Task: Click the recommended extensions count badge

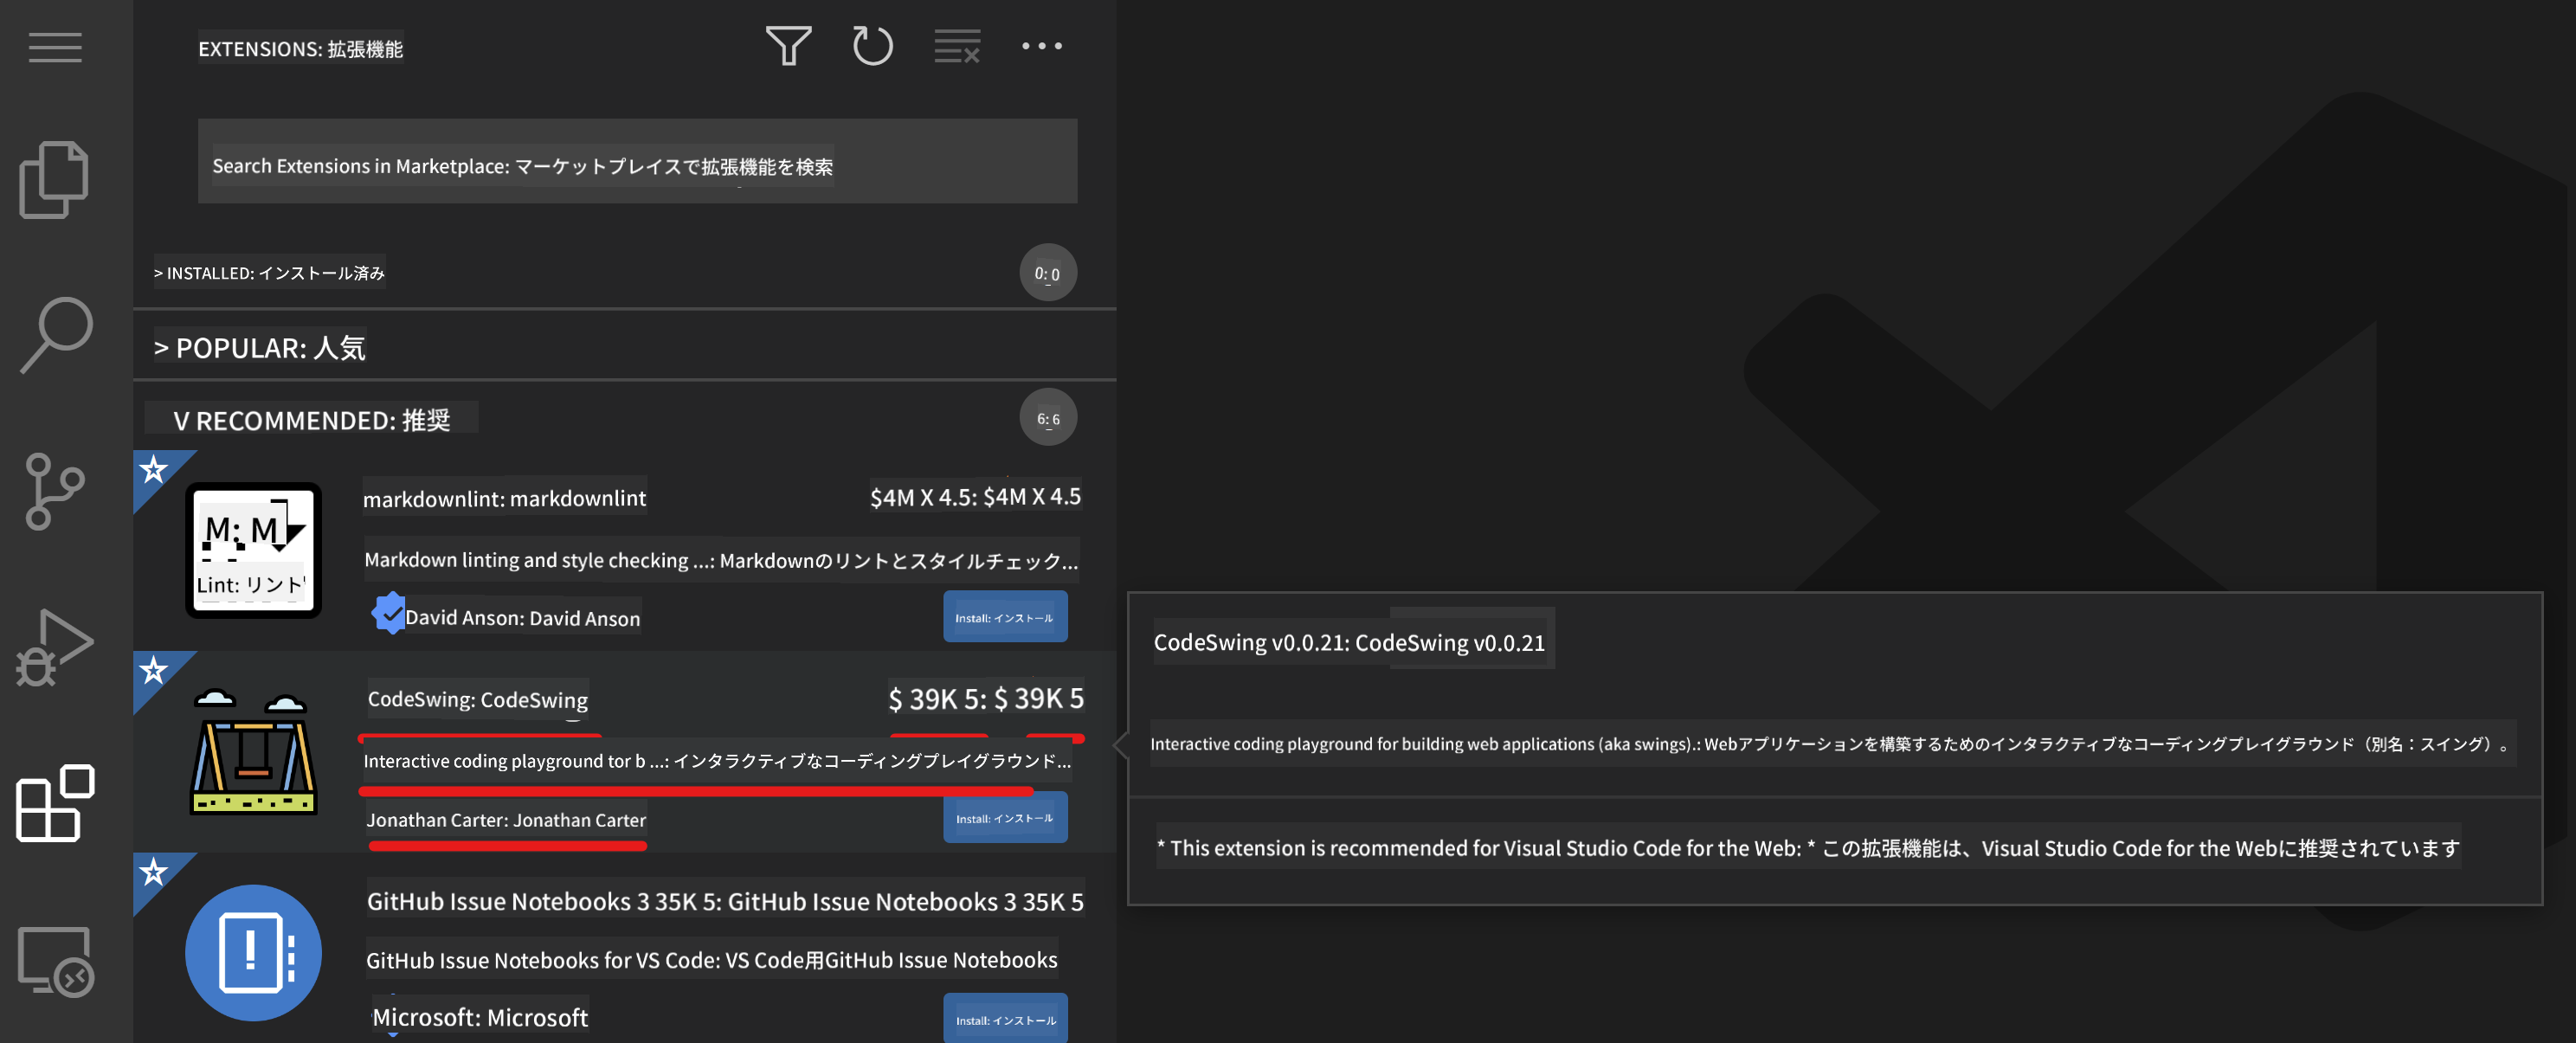Action: point(1047,418)
